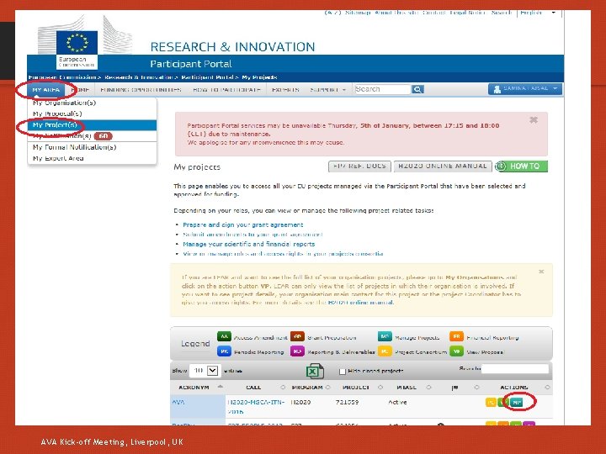
Task: Open Manage scientific and financial reports link
Action: click(x=249, y=244)
